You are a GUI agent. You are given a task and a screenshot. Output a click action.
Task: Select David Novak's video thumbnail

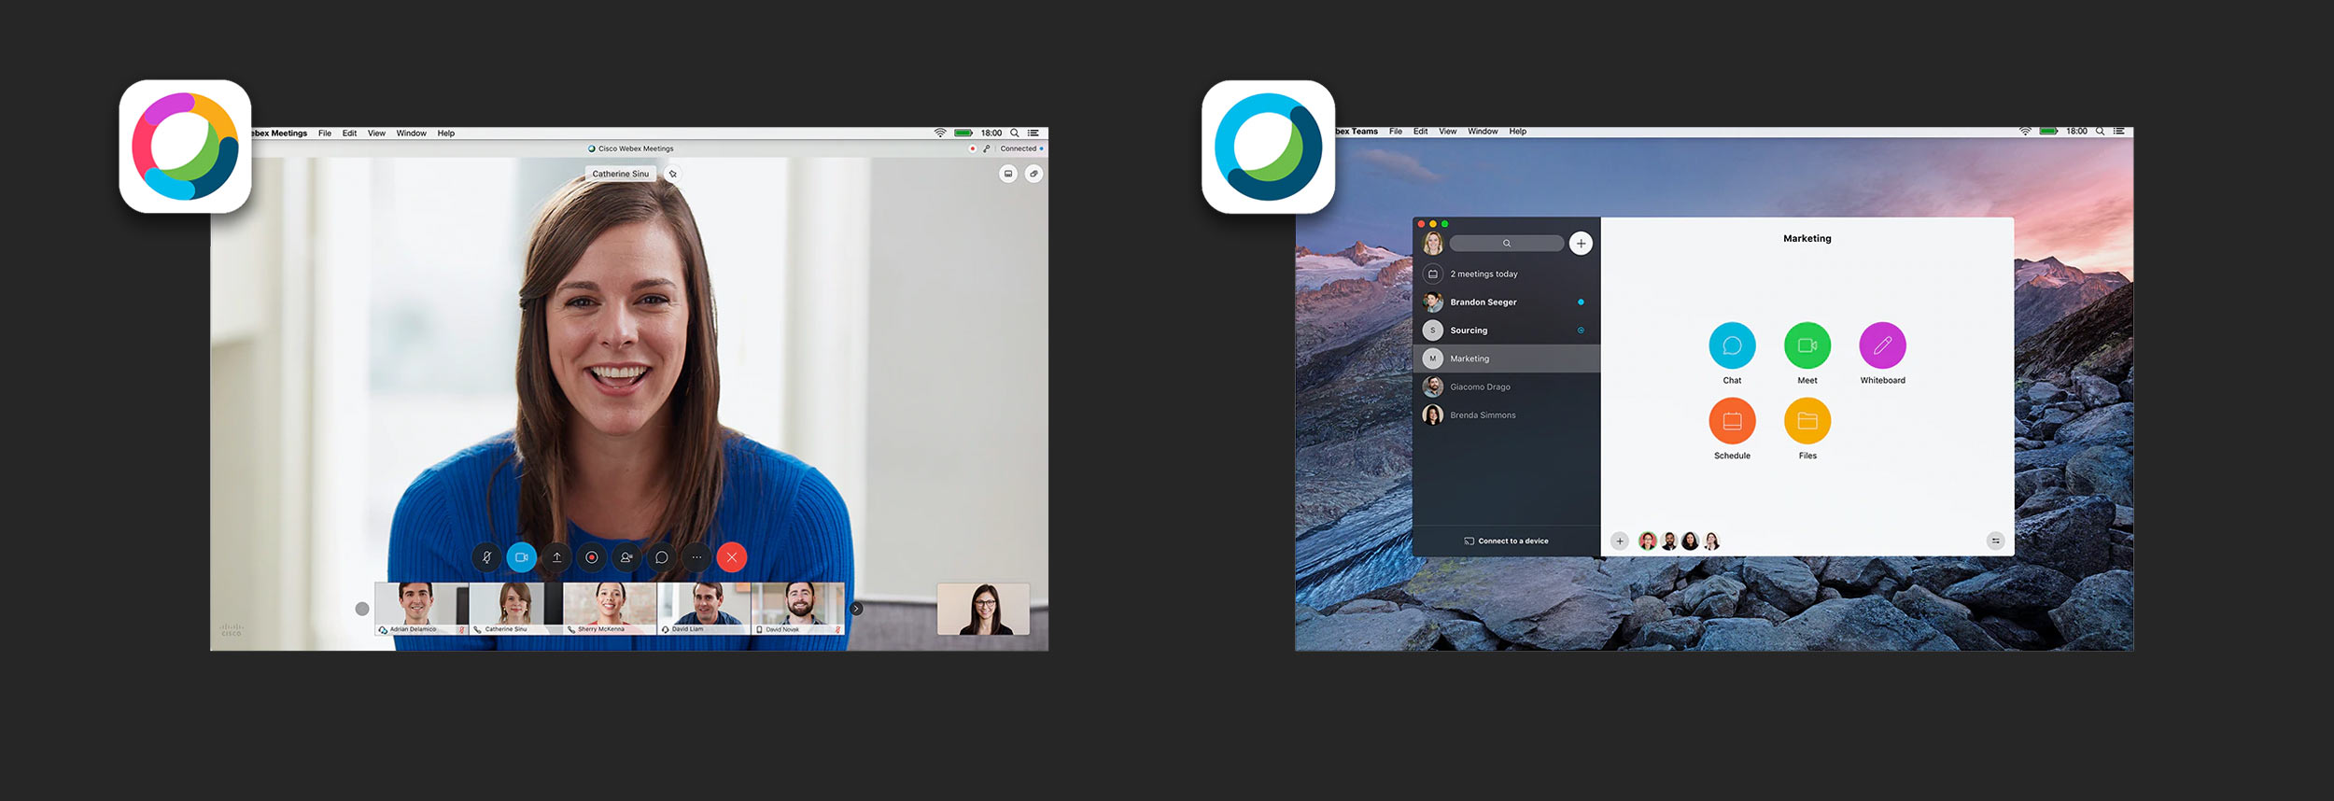798,609
